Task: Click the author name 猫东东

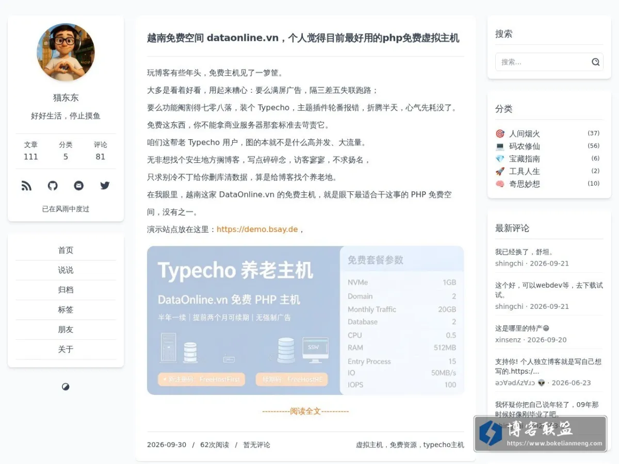Action: [66, 97]
